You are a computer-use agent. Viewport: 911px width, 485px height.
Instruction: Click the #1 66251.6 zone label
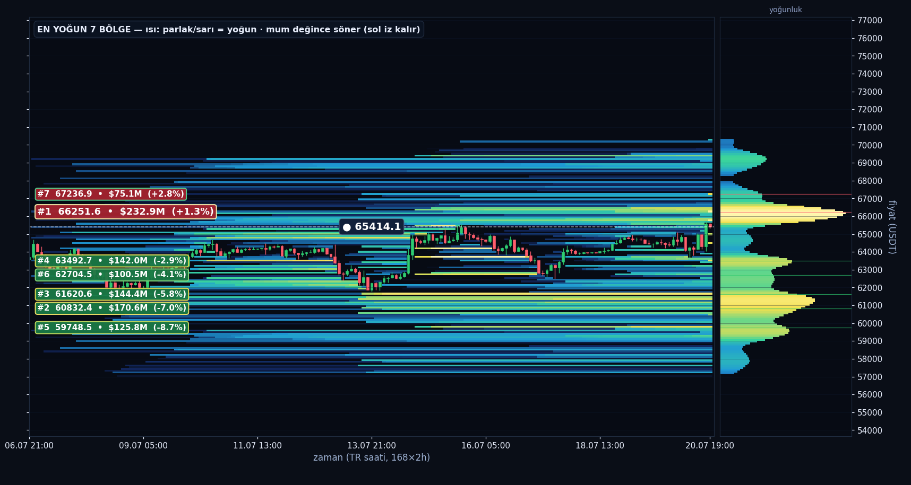click(x=125, y=211)
